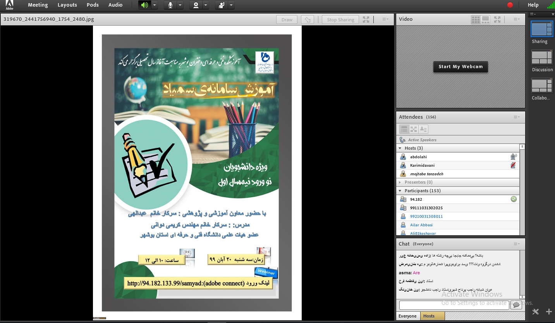
Task: Select the Discussion layout thumbnail
Action: coord(542,57)
